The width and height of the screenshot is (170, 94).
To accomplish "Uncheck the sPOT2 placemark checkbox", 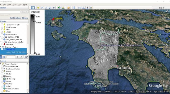I will click(2, 32).
